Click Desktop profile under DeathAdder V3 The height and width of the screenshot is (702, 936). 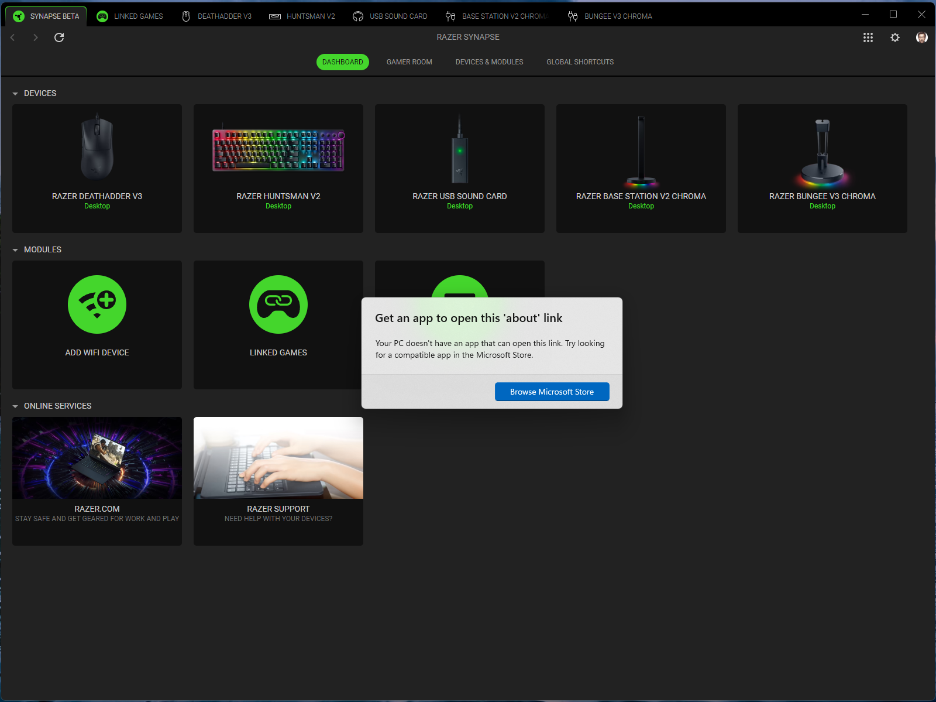(x=97, y=206)
